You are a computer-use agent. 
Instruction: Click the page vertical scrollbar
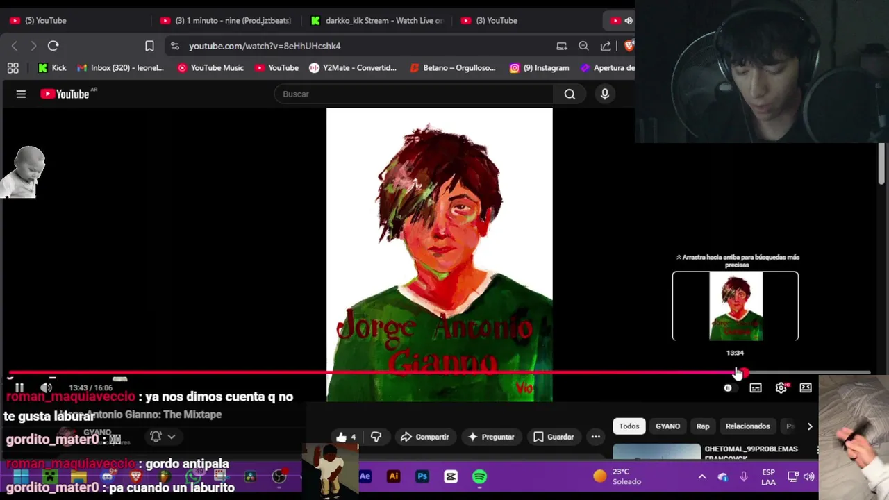pos(882,164)
